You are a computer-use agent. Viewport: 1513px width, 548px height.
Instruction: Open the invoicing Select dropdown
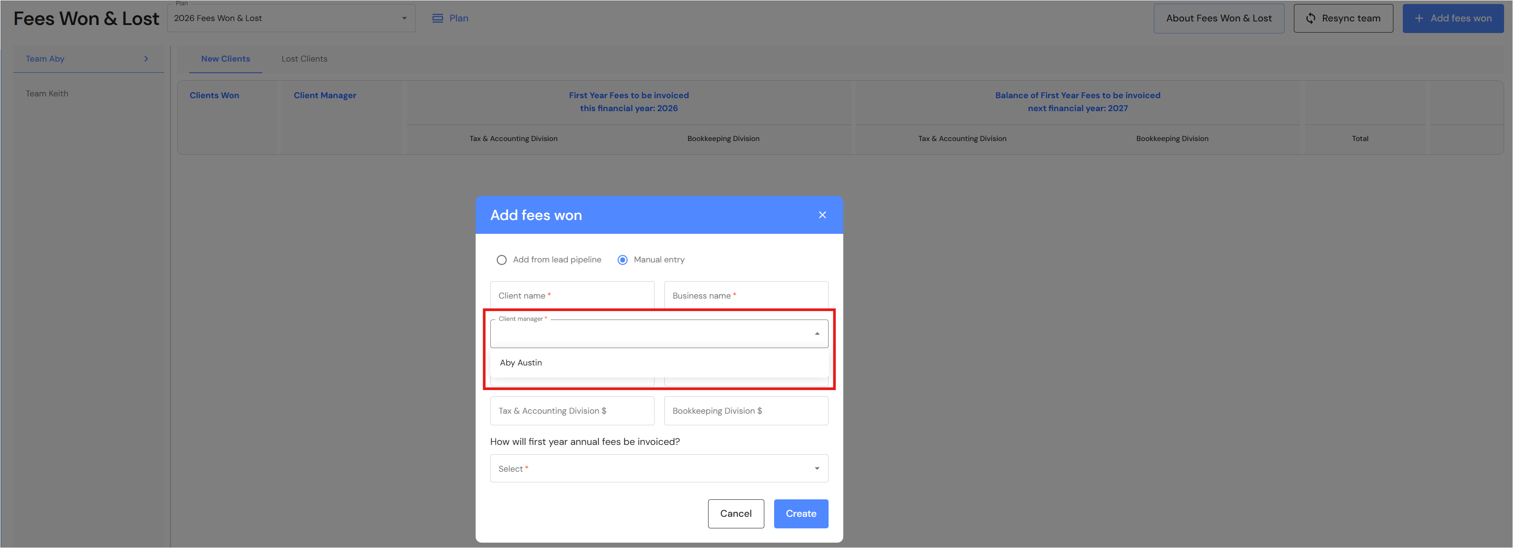point(659,468)
